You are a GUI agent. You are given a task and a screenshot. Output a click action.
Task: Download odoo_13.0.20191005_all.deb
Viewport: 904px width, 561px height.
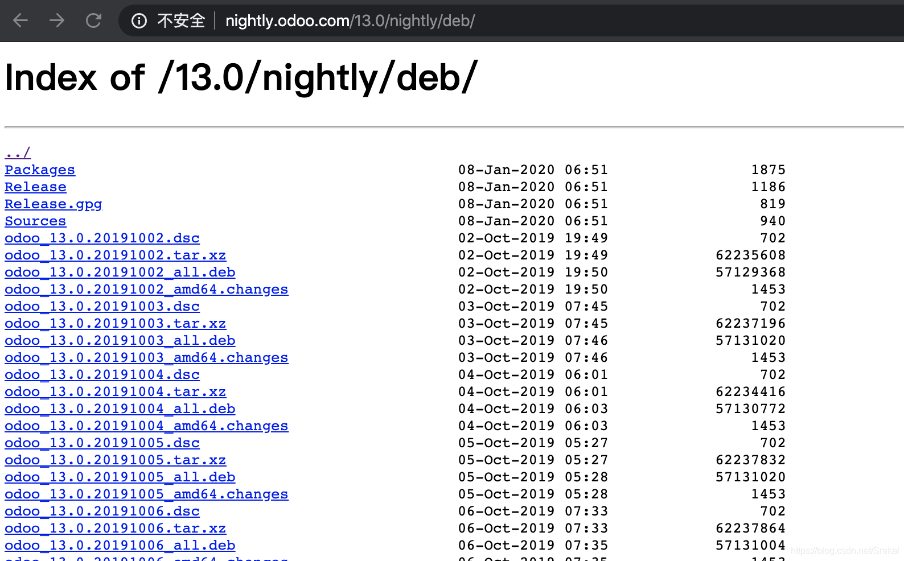120,477
